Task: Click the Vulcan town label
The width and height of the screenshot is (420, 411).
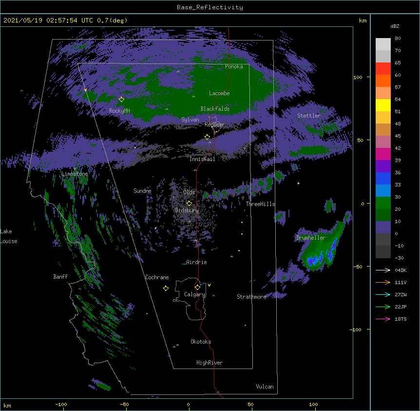Action: [265, 387]
